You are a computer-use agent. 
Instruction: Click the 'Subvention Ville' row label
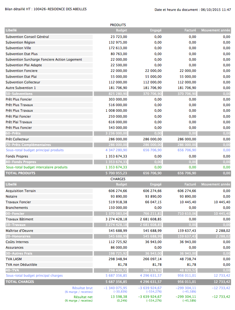point(18,48)
